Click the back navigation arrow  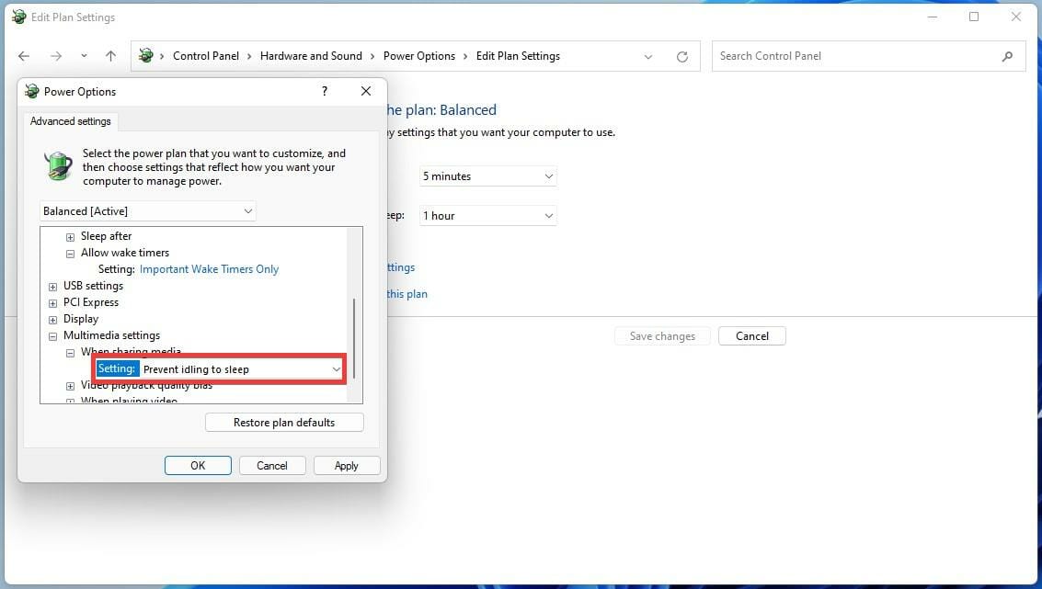point(23,56)
